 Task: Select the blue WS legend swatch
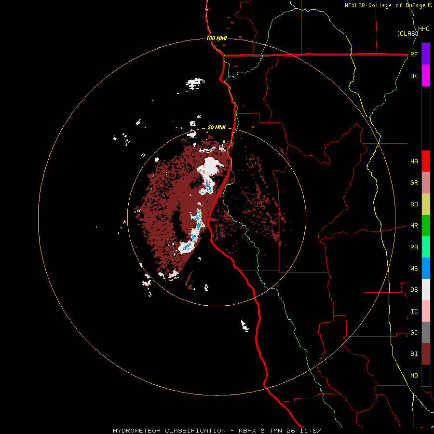coord(426,268)
